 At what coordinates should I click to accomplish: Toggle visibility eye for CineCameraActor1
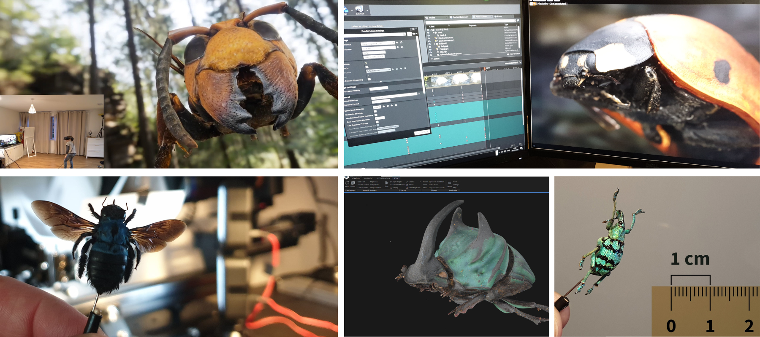pos(429,41)
